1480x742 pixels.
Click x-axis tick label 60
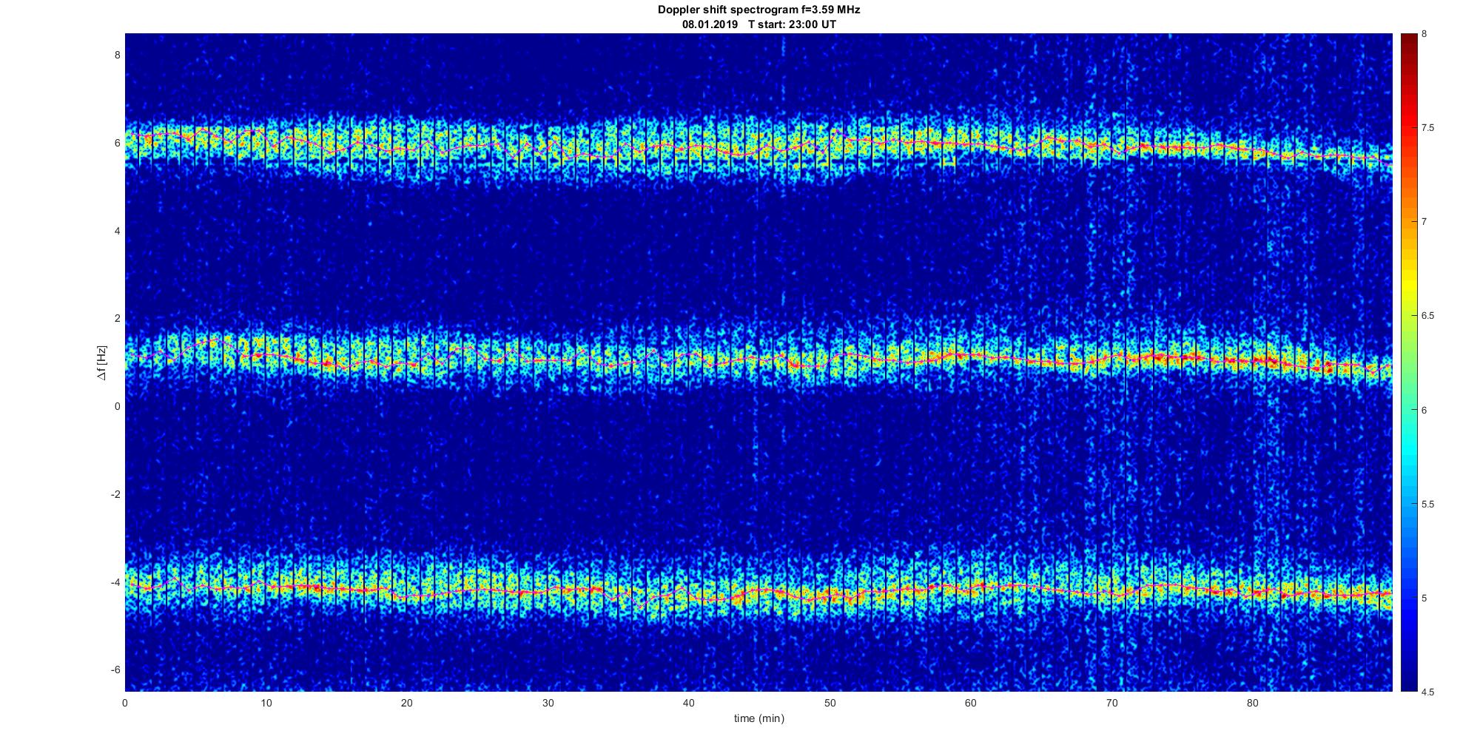[x=971, y=703]
